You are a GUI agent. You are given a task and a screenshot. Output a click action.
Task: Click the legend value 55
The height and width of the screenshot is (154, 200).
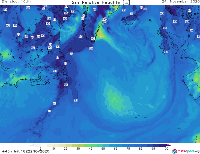coord(103,148)
